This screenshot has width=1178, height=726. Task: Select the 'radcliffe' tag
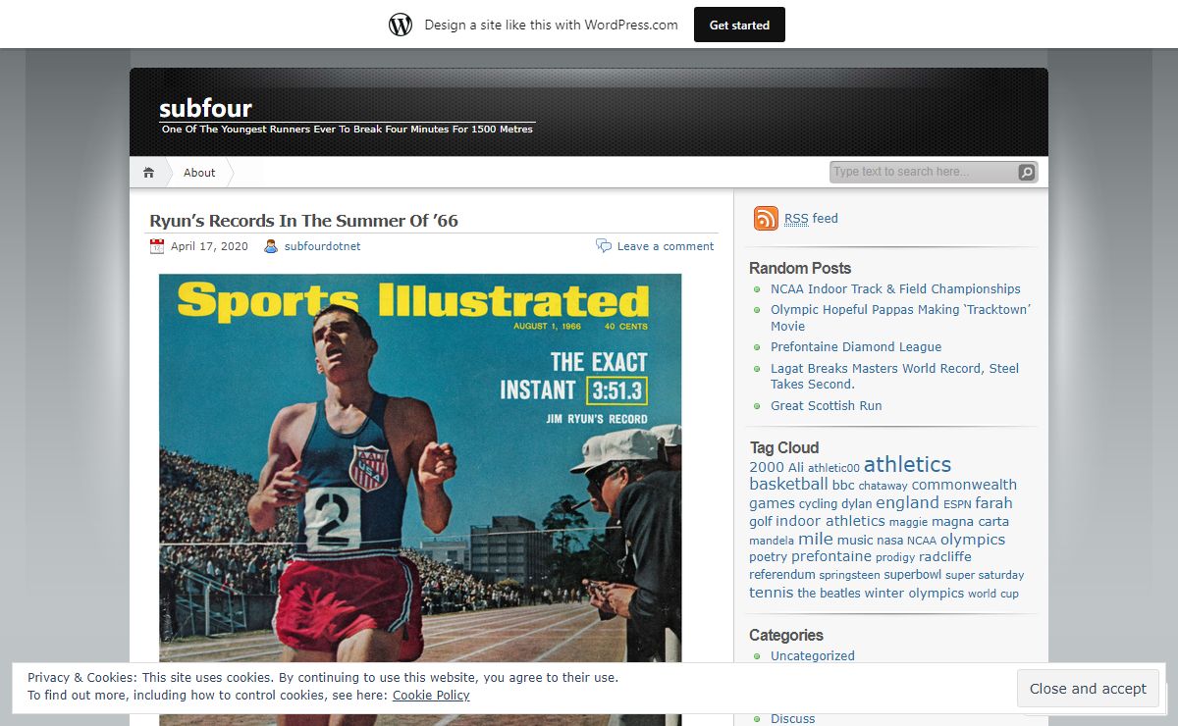click(x=945, y=556)
